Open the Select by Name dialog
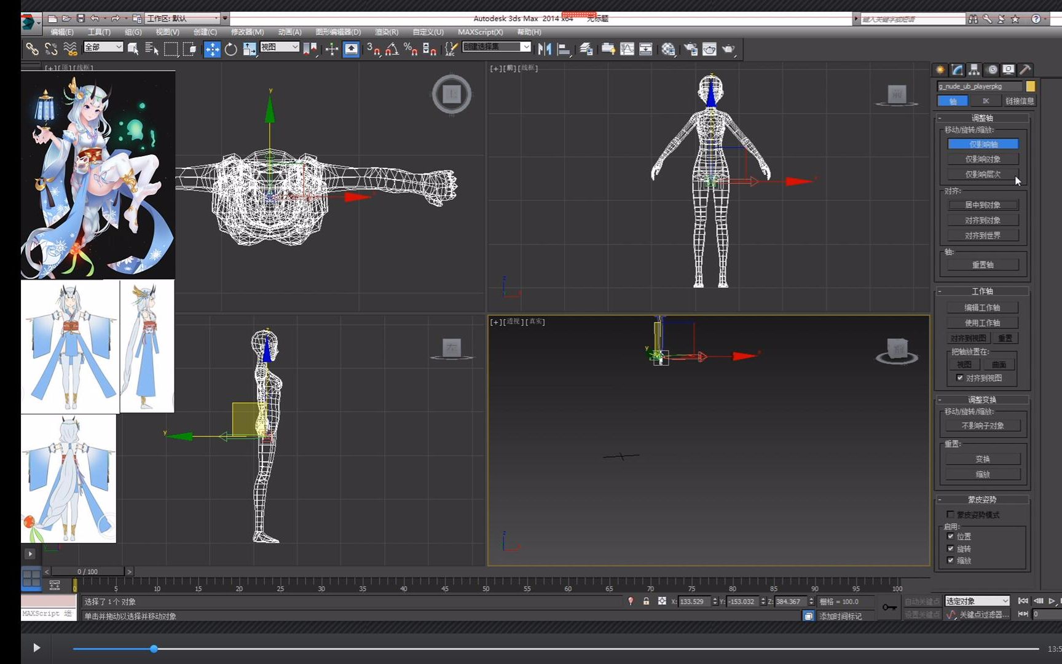This screenshot has height=664, width=1062. click(x=152, y=49)
